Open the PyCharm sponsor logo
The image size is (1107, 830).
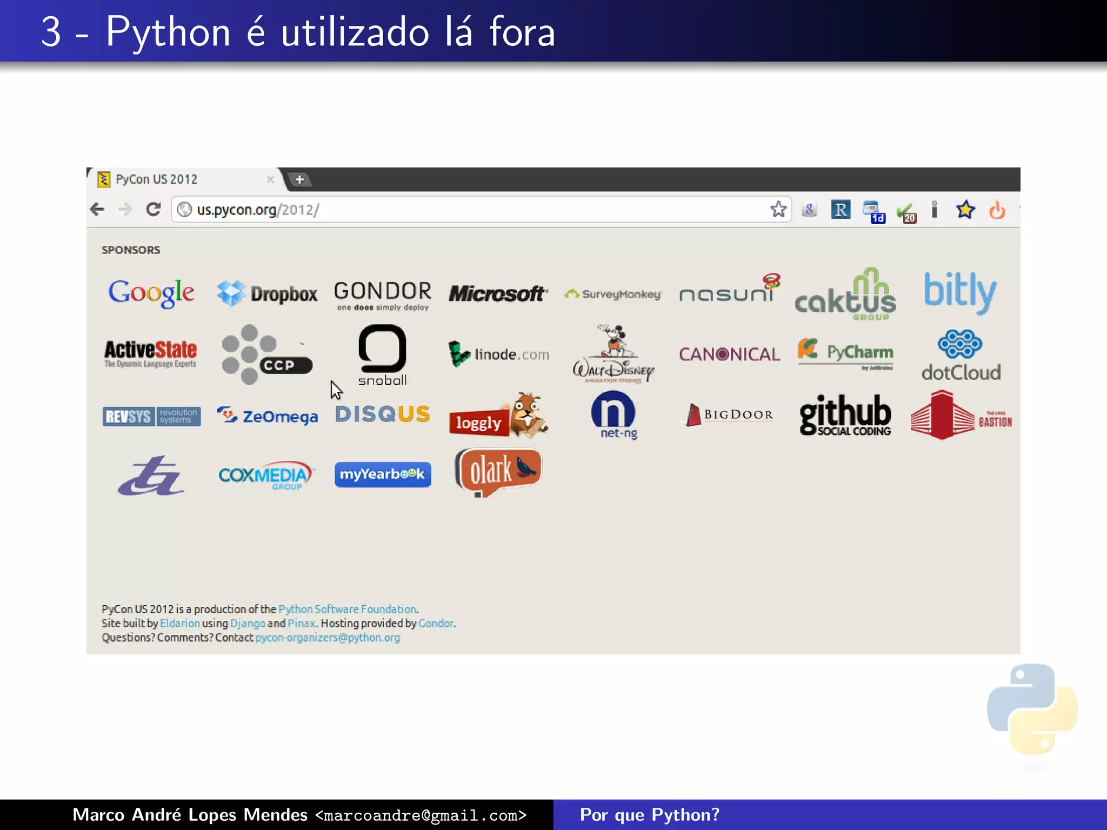click(x=846, y=354)
